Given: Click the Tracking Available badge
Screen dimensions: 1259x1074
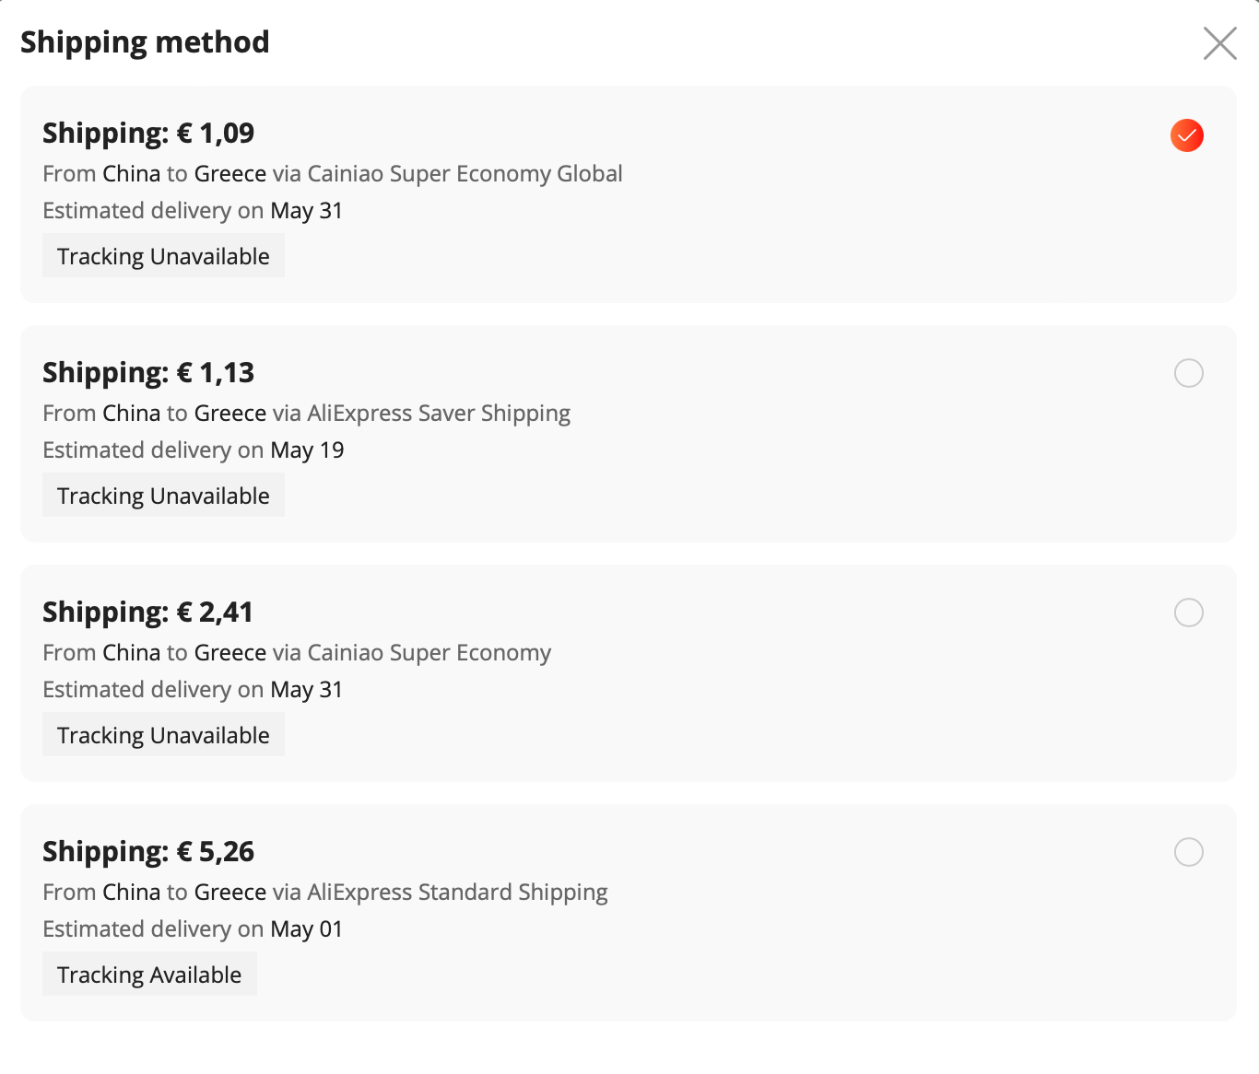Looking at the screenshot, I should pyautogui.click(x=149, y=975).
